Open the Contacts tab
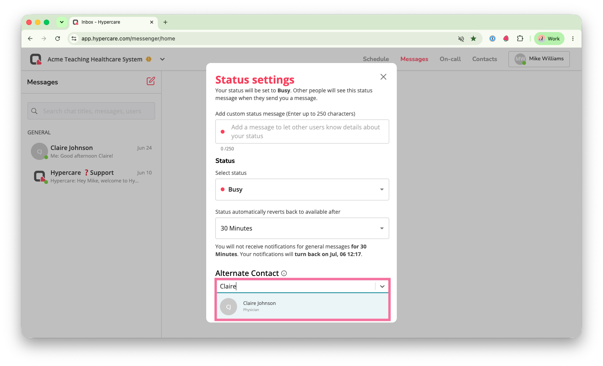This screenshot has width=603, height=366. (484, 59)
